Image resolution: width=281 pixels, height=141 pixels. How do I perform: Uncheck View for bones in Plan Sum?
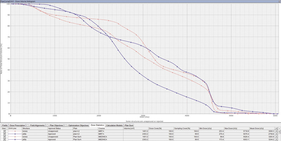pos(5,137)
